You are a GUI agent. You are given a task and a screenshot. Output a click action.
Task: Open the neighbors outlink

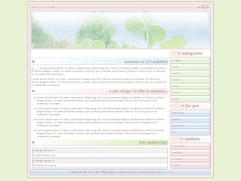(x=190, y=159)
